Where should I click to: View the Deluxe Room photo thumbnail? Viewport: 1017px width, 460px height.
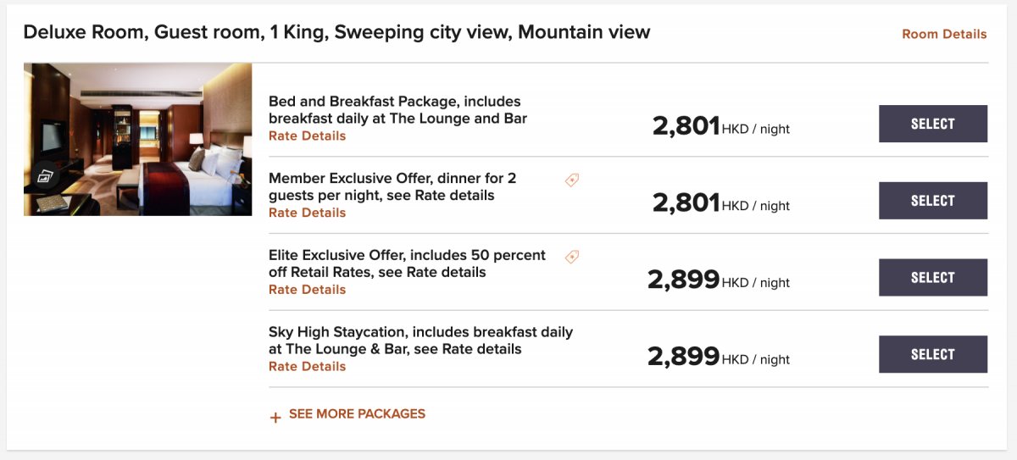click(x=138, y=140)
